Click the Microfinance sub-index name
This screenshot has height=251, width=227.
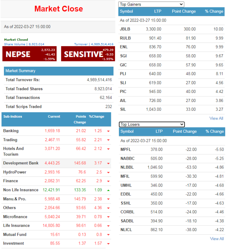click(x=15, y=217)
